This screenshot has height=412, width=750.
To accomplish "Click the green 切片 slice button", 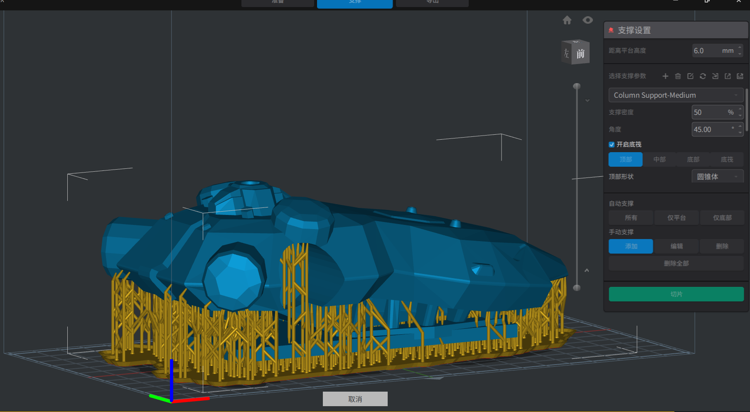I will coord(676,294).
